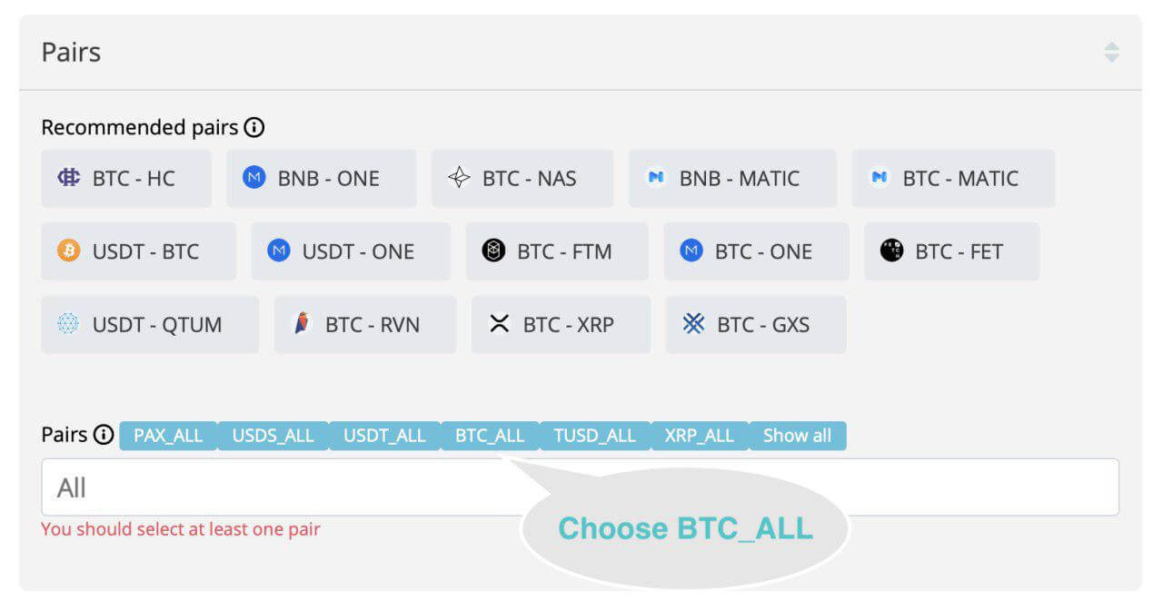
Task: Collapse the Pairs panel using sort arrows
Action: [1111, 53]
